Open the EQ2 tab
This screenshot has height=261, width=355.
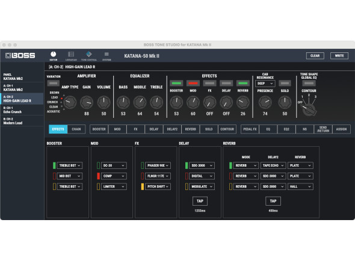[x=286, y=129]
